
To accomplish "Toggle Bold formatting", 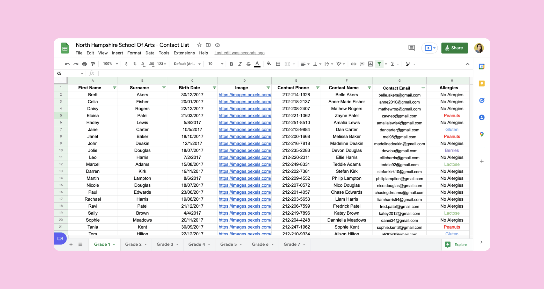I will [x=231, y=64].
